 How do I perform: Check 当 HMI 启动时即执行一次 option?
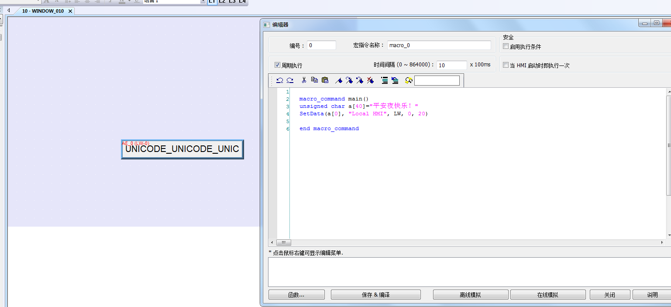tap(506, 65)
